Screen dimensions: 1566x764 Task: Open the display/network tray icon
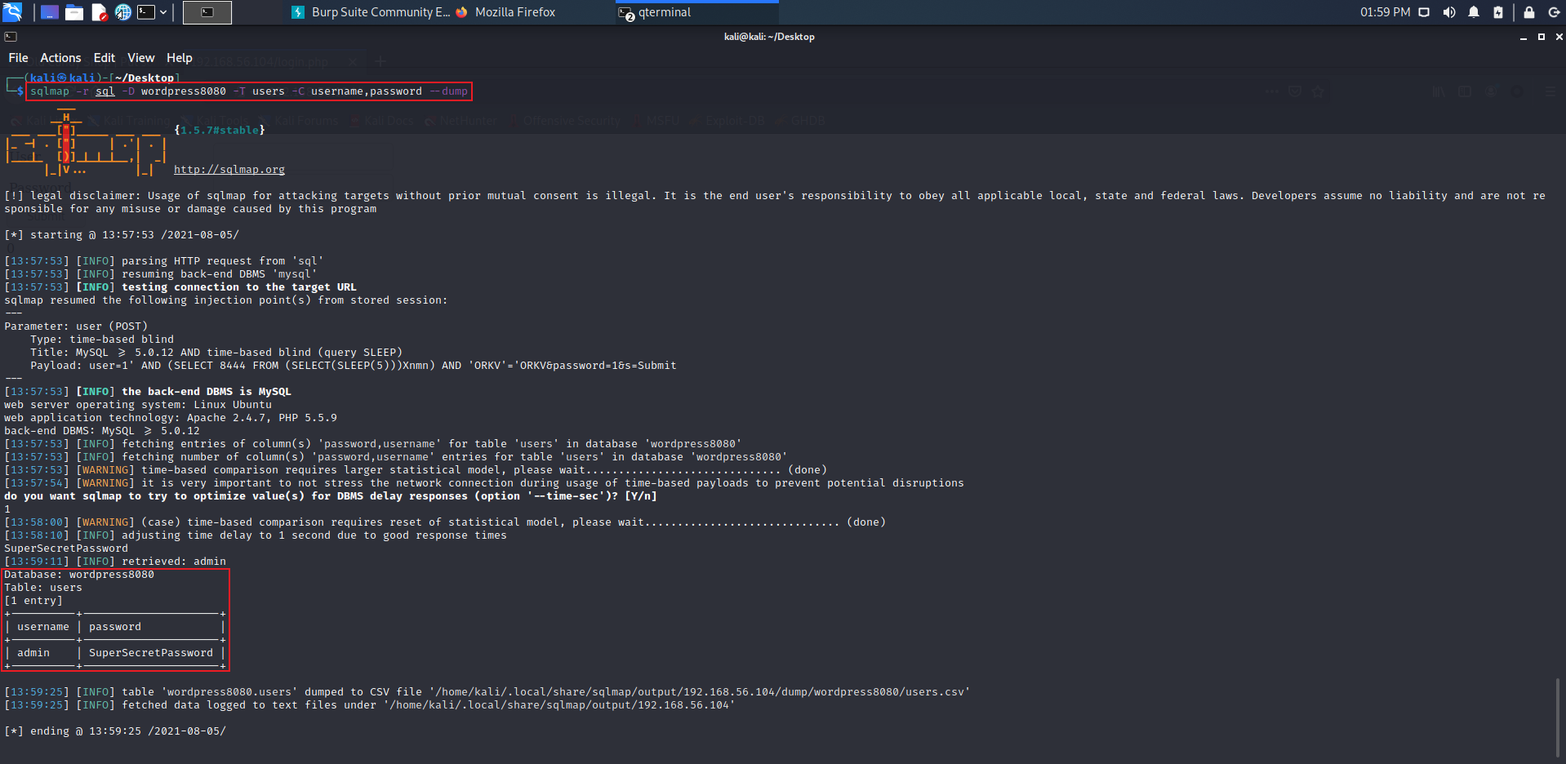pyautogui.click(x=1424, y=12)
